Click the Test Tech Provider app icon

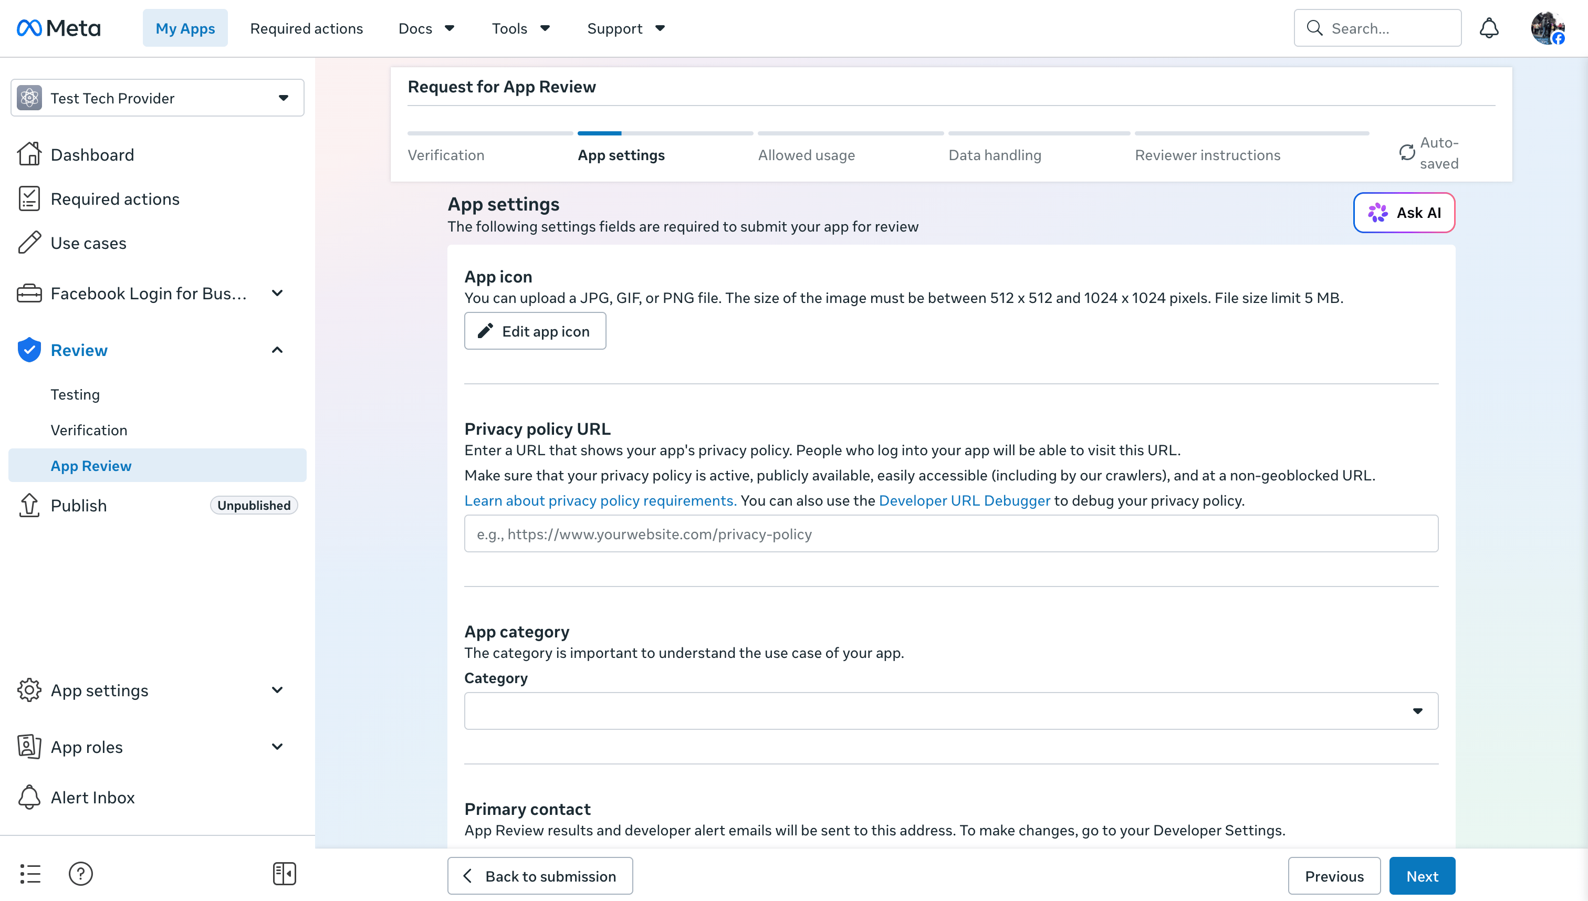(29, 98)
